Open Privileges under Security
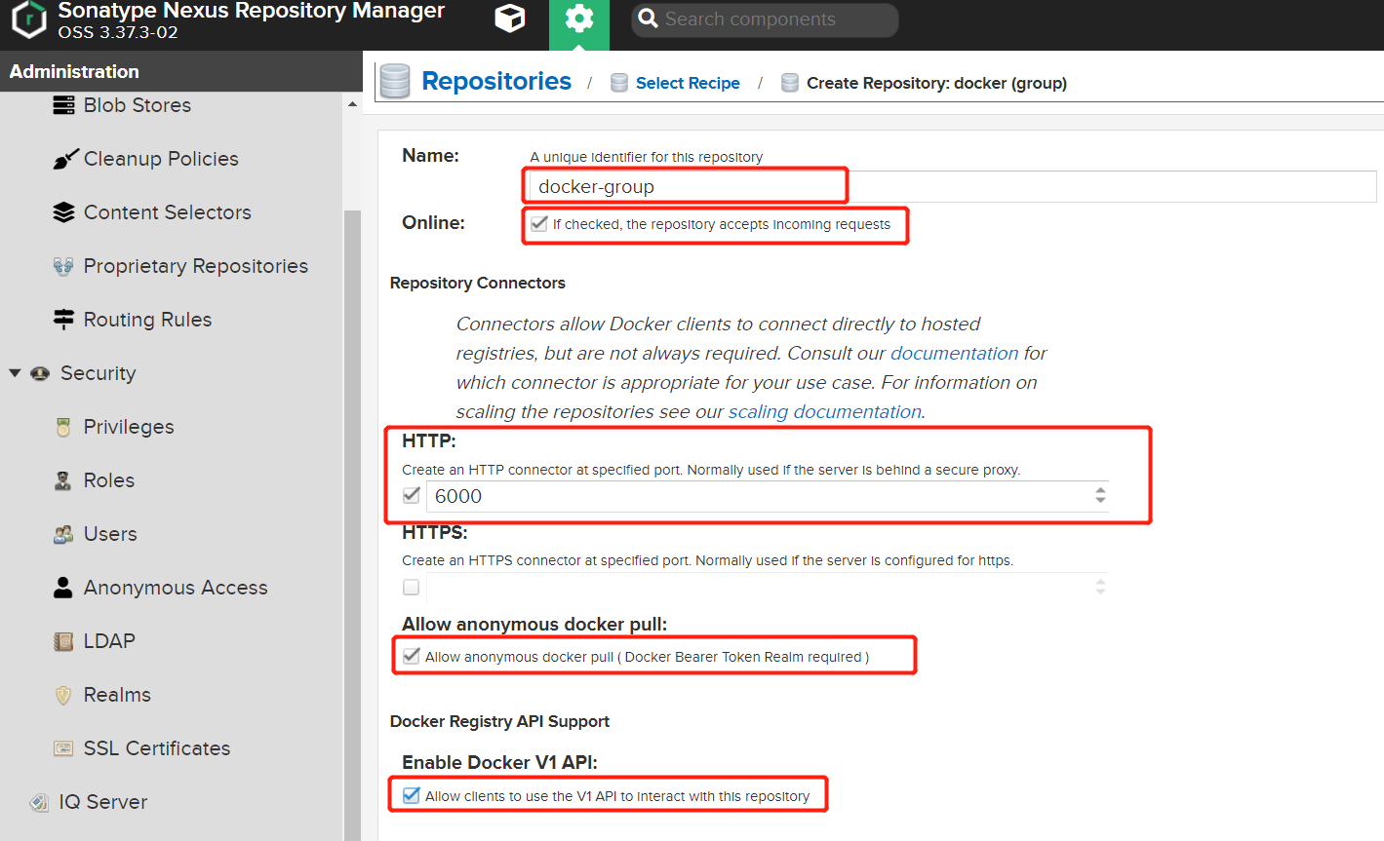 click(129, 427)
